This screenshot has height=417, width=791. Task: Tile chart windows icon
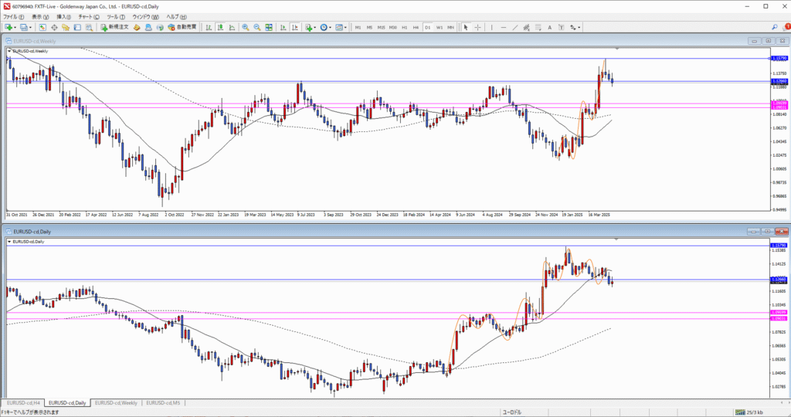tap(269, 27)
